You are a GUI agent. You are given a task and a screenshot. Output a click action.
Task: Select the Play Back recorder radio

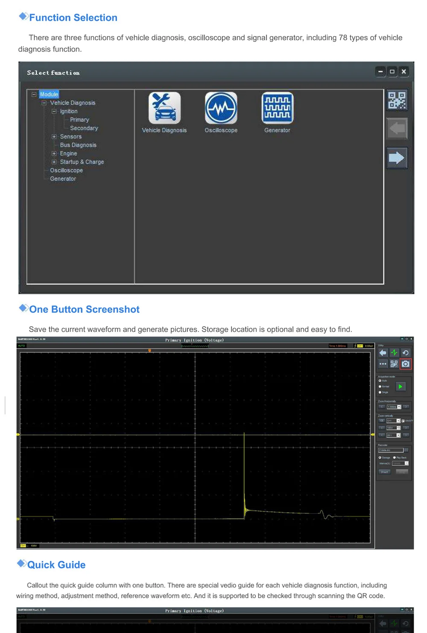(x=395, y=457)
